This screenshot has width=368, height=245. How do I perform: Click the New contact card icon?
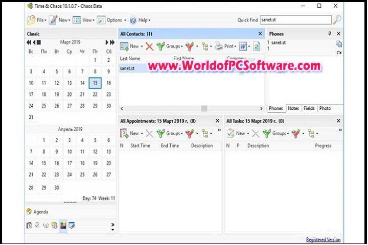pos(124,46)
